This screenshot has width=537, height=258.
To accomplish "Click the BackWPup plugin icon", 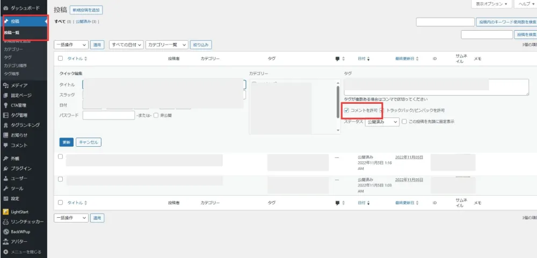I will (5, 232).
